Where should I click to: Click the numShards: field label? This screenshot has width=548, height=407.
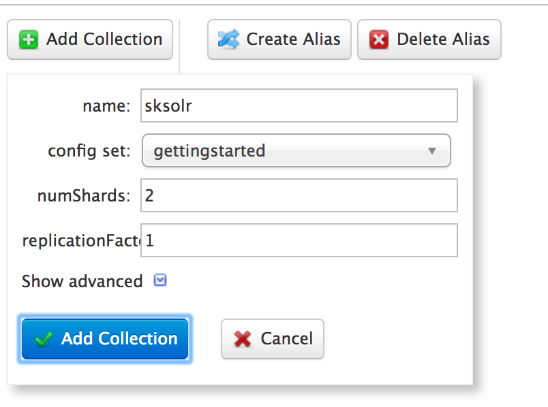[84, 196]
